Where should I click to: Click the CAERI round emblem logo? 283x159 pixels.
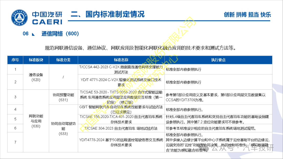tap(19, 18)
